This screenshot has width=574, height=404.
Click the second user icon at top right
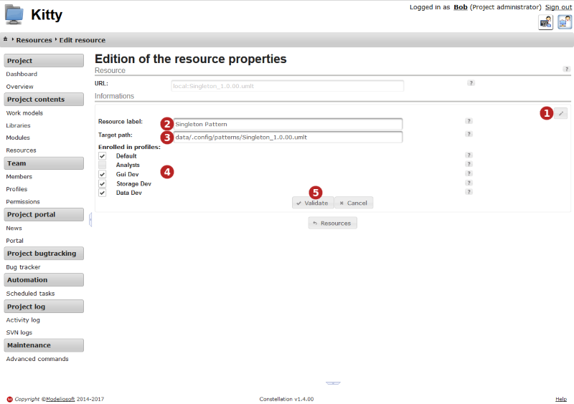[565, 22]
